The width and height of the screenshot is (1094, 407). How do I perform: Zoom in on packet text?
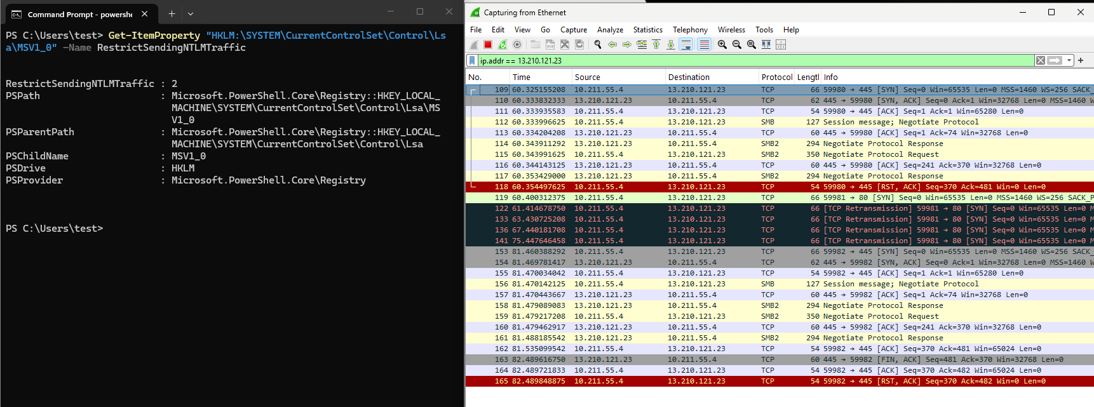tap(722, 44)
